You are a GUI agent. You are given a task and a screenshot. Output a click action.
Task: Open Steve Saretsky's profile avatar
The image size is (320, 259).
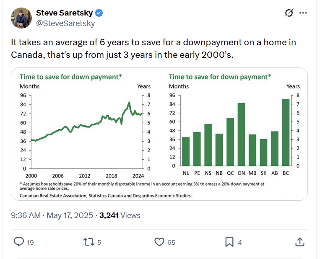21,18
